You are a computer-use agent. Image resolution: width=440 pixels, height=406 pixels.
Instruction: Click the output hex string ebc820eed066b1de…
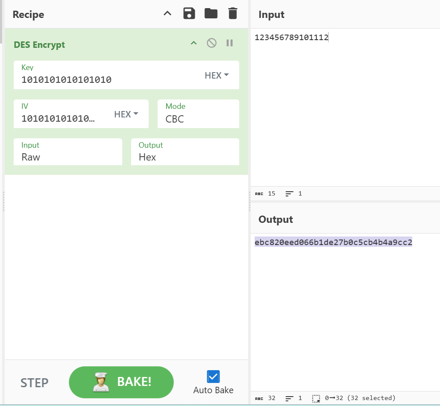point(333,242)
